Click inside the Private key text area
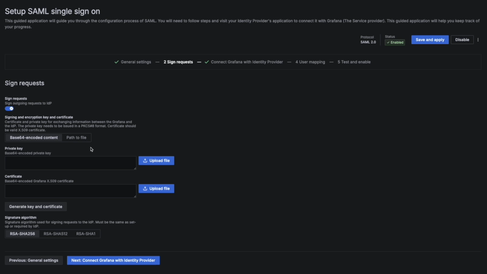This screenshot has width=487, height=274. [x=70, y=163]
